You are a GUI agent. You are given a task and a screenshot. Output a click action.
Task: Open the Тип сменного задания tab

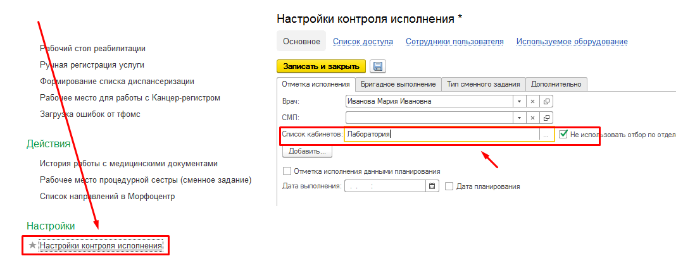pyautogui.click(x=484, y=84)
